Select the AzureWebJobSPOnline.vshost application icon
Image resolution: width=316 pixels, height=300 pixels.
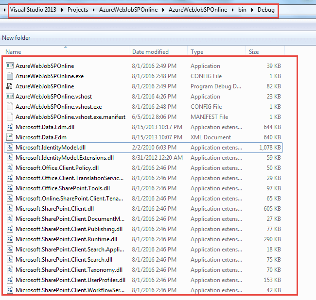point(10,96)
